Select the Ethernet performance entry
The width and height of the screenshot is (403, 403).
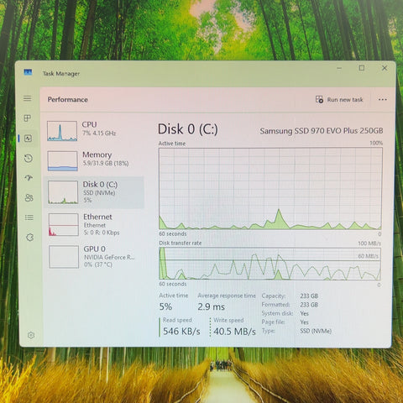tap(95, 225)
